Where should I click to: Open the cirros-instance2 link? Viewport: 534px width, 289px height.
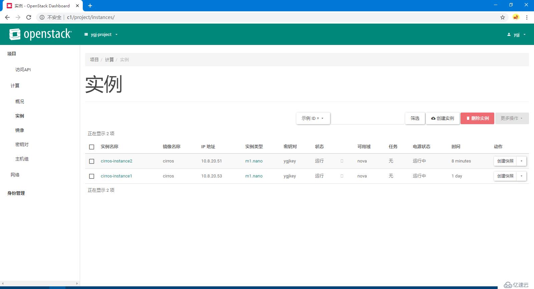click(x=116, y=161)
